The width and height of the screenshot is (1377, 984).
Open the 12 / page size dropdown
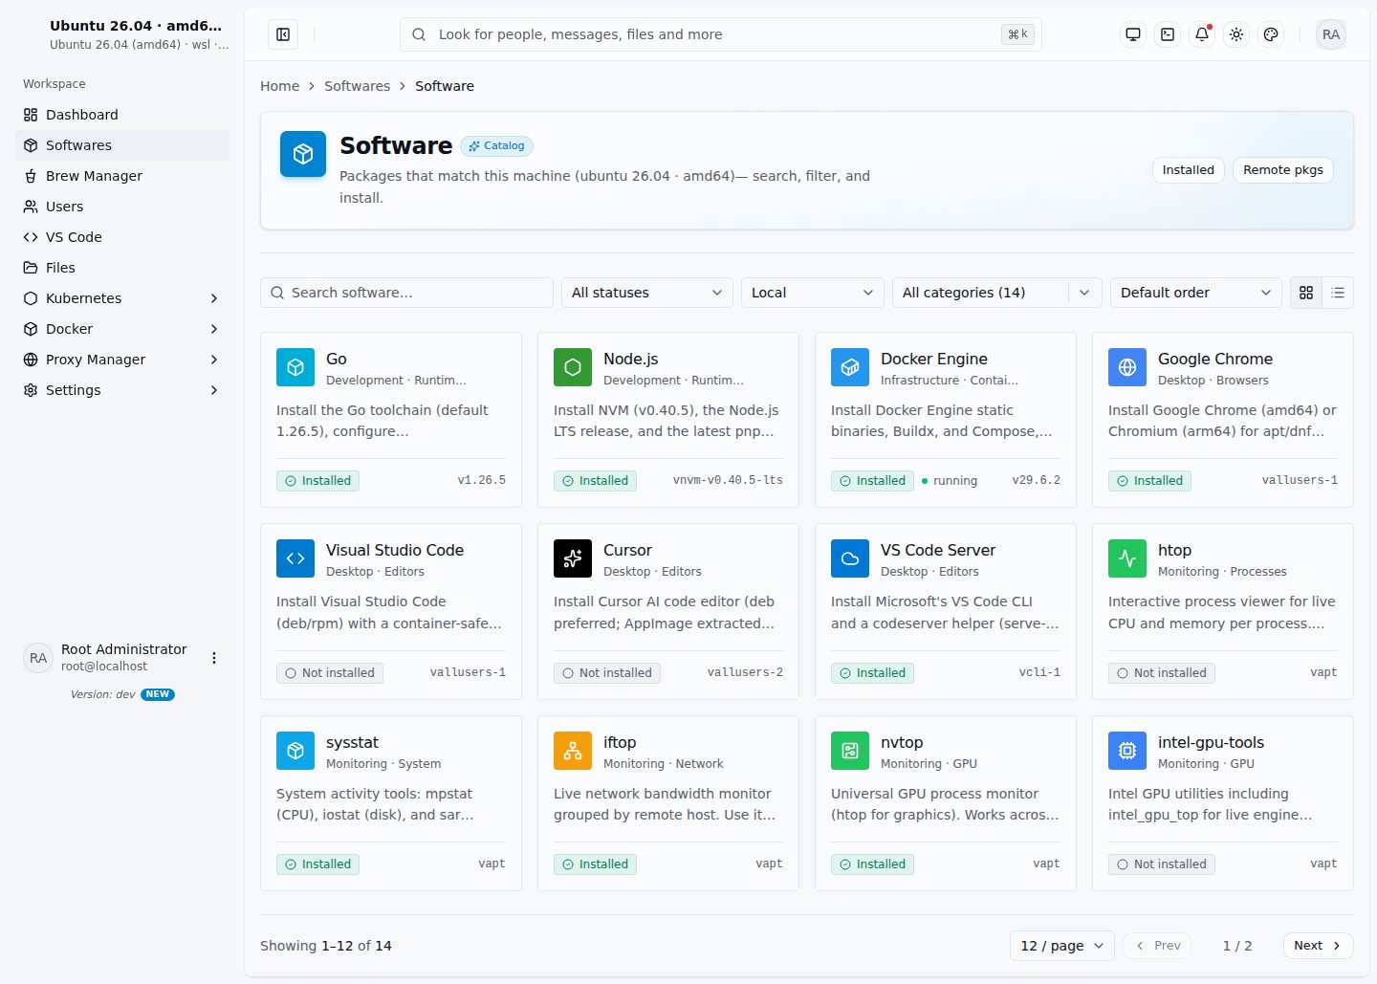(x=1062, y=946)
